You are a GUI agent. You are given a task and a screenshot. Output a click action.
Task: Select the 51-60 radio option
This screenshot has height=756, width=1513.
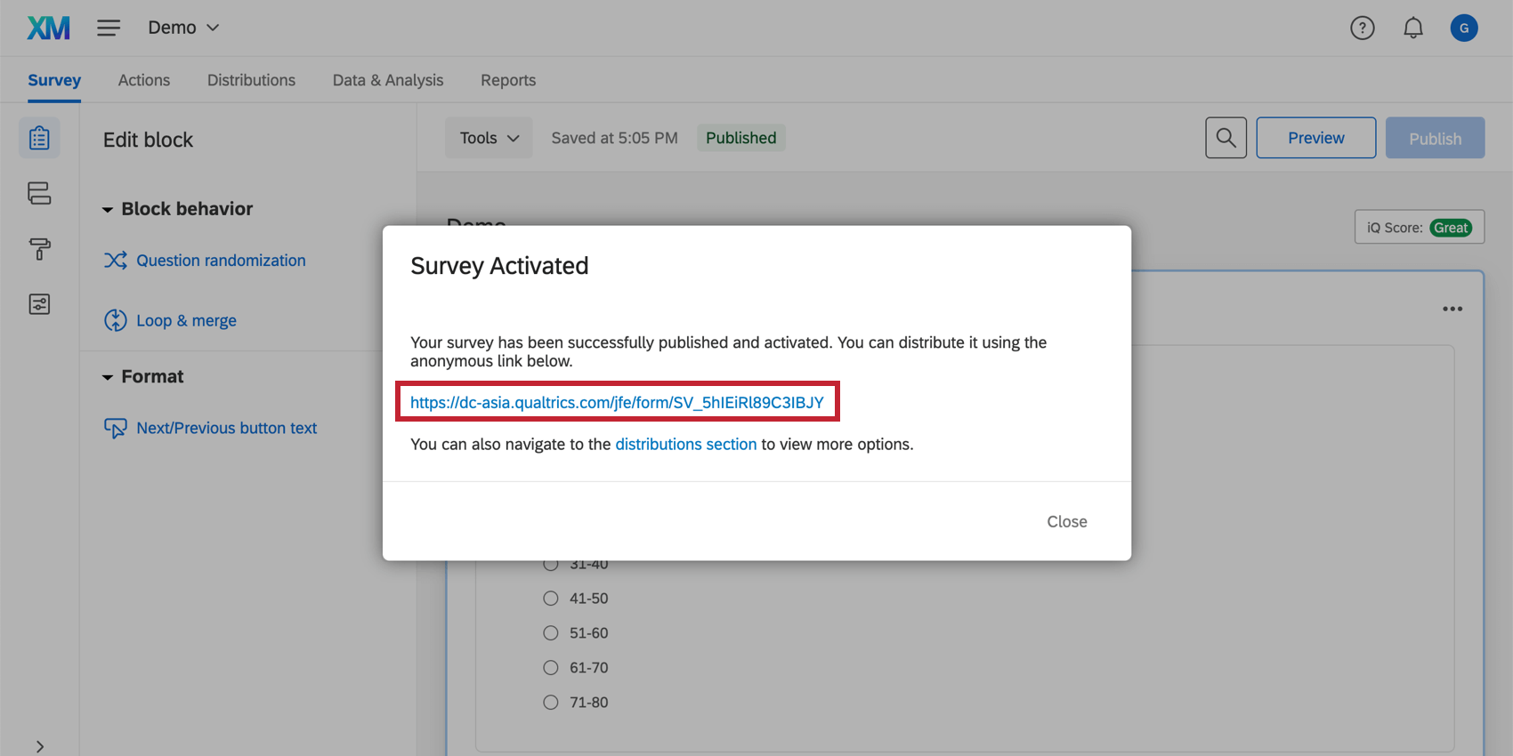[551, 633]
